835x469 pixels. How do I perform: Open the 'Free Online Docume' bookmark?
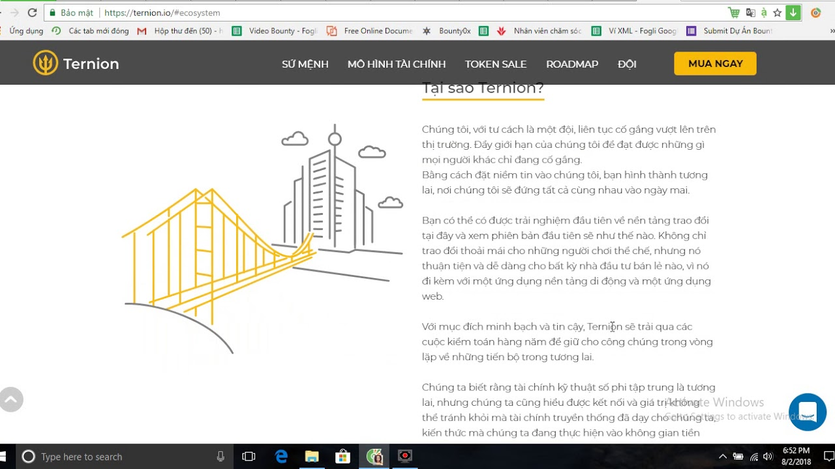pos(370,31)
